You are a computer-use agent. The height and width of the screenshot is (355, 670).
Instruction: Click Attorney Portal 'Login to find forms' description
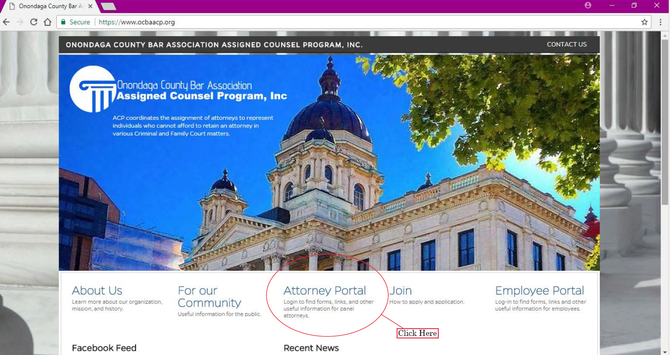click(329, 309)
